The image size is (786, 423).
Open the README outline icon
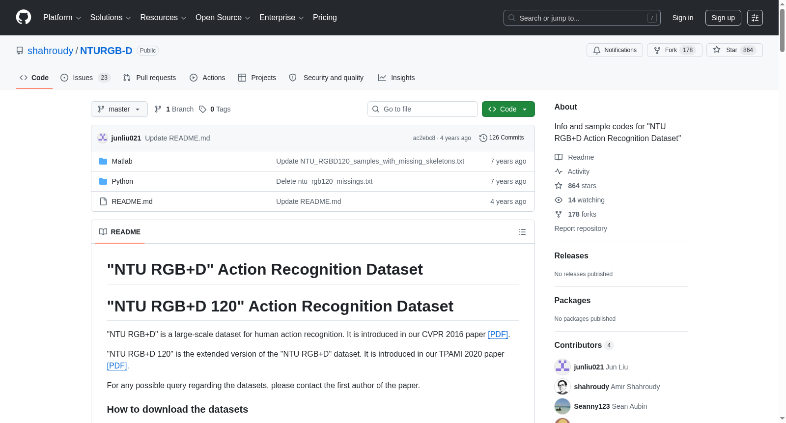[522, 232]
